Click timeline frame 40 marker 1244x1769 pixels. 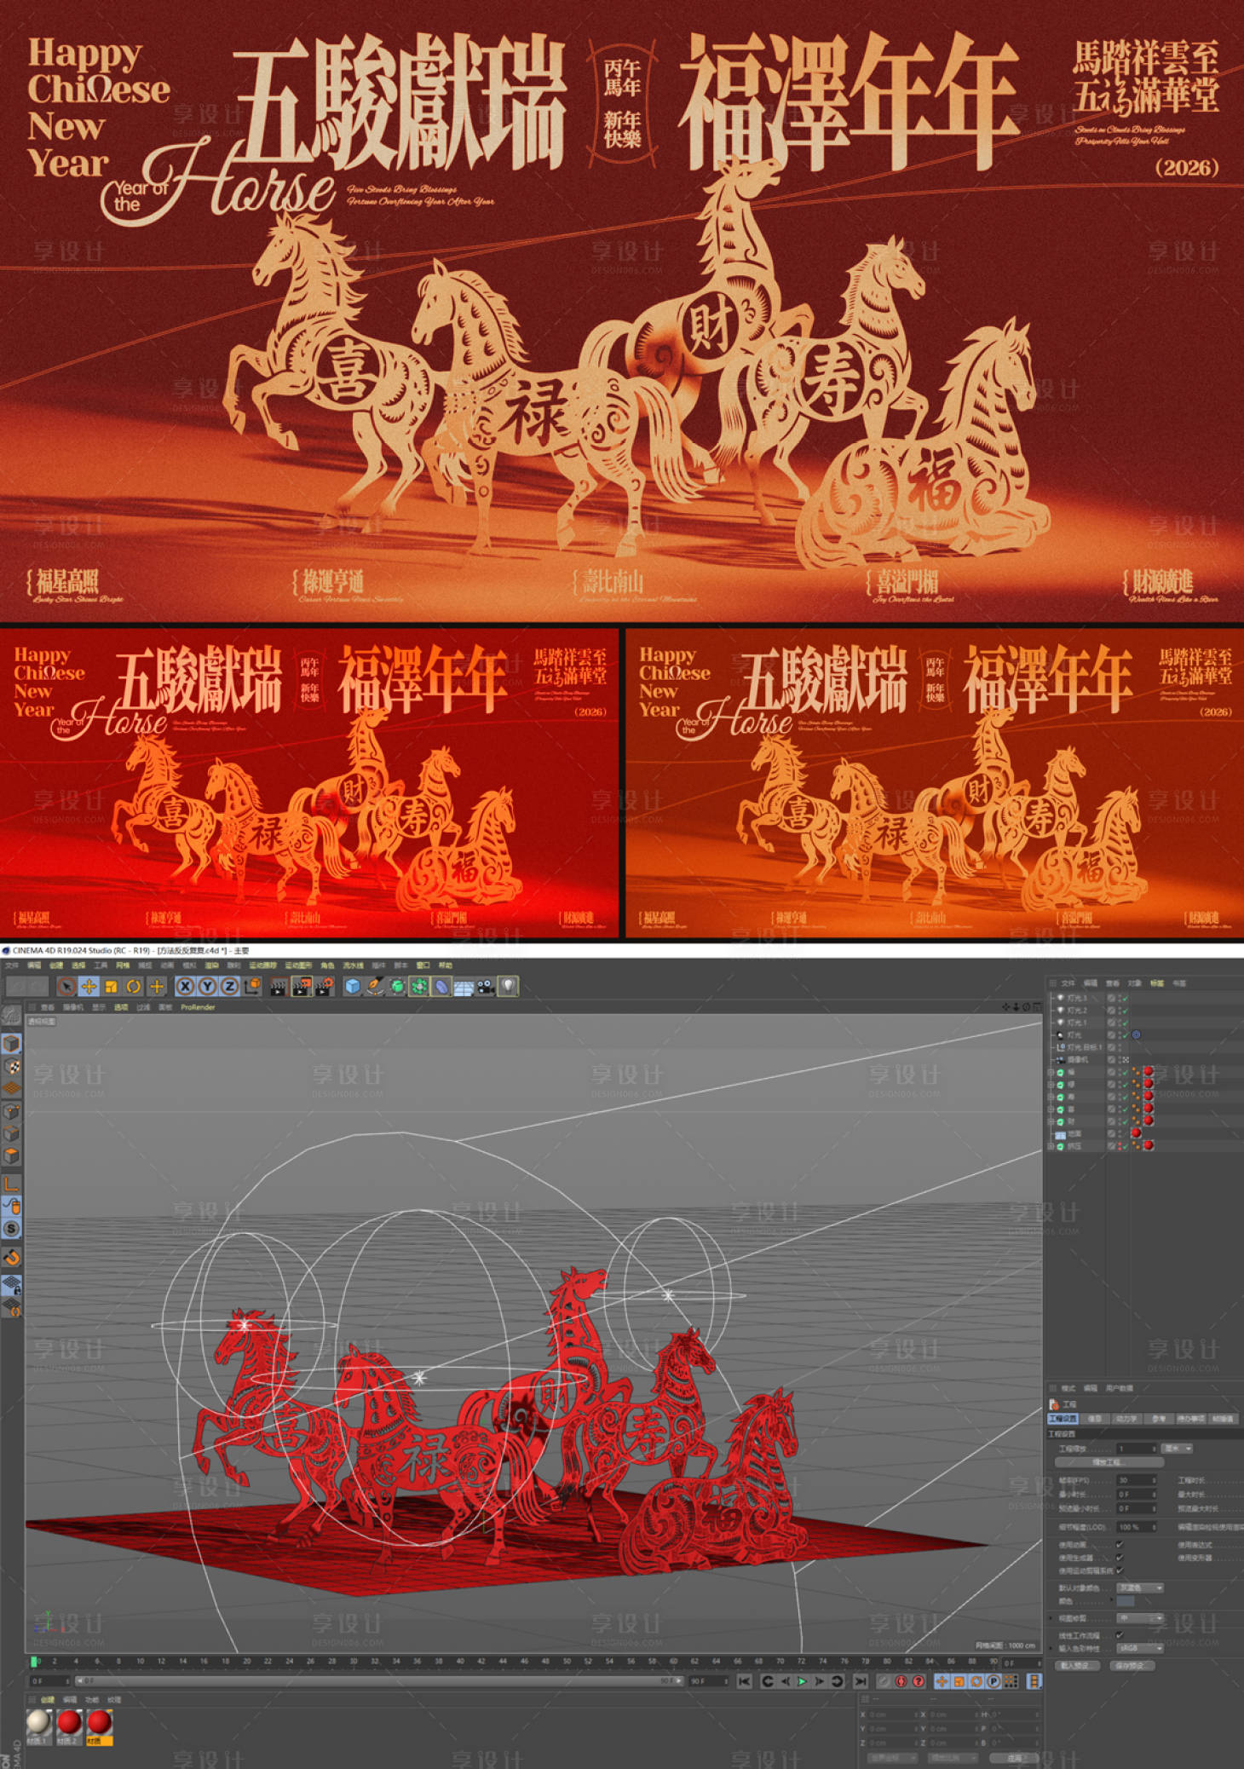460,1661
